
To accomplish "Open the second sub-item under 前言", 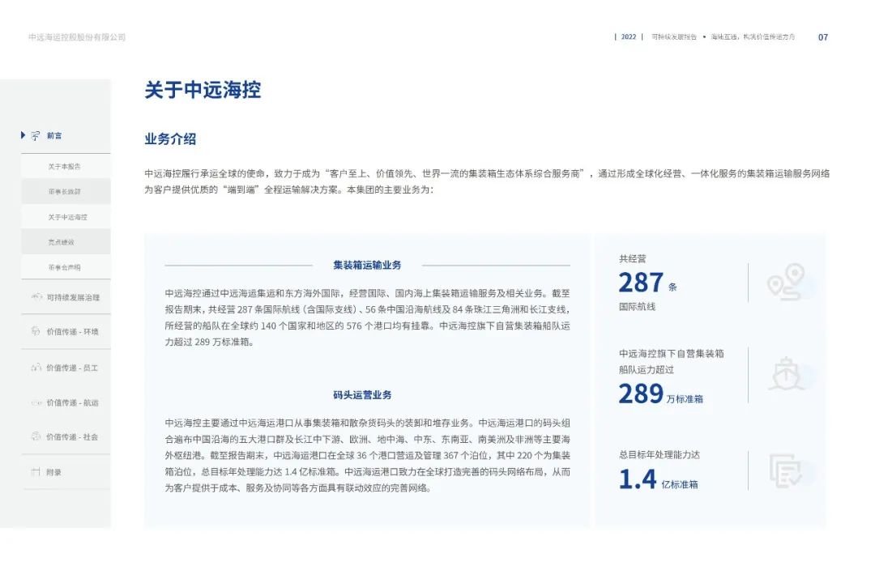I will (64, 191).
